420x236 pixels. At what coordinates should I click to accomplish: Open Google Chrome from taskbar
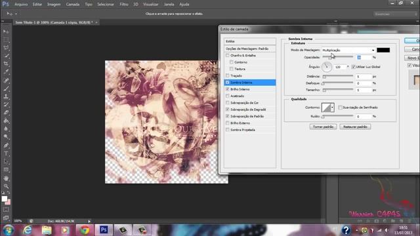point(85,230)
